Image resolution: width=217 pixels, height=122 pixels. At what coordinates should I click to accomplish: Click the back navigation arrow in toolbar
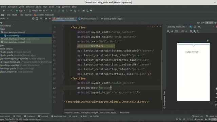[4, 11]
